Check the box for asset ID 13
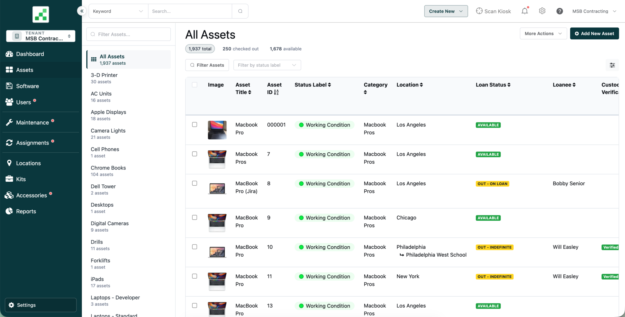The height and width of the screenshot is (317, 625). (x=194, y=305)
